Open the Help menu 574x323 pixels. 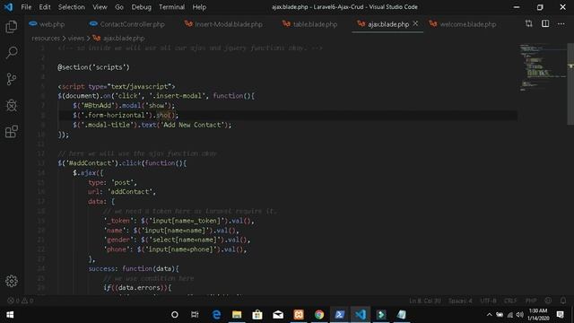pos(199,7)
